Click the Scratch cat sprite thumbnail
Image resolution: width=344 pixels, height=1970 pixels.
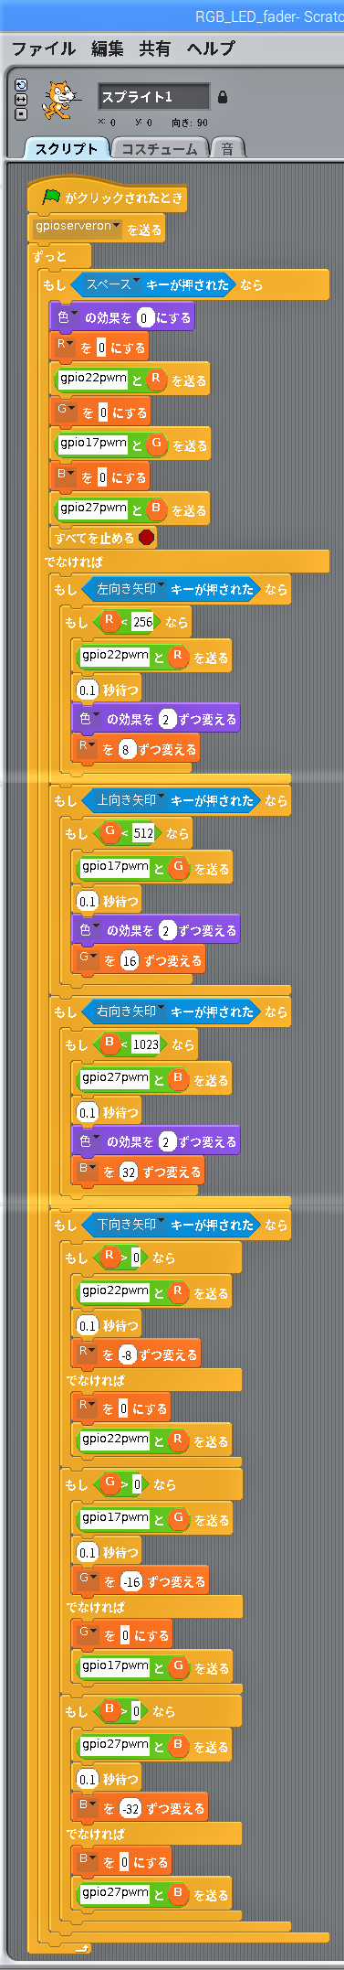coord(57,99)
